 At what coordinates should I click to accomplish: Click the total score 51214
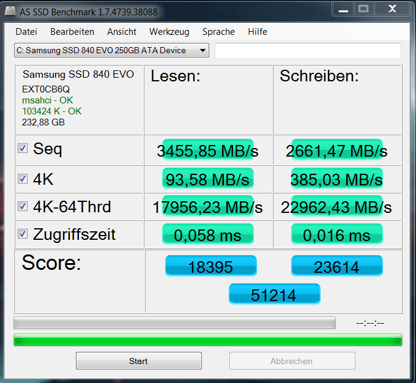point(274,294)
